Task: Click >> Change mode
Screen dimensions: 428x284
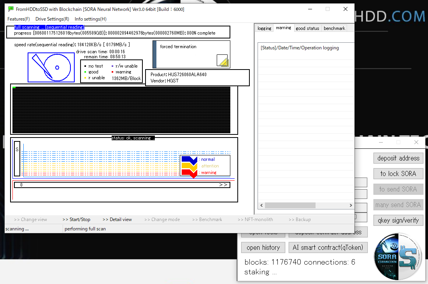Action: coord(162,220)
